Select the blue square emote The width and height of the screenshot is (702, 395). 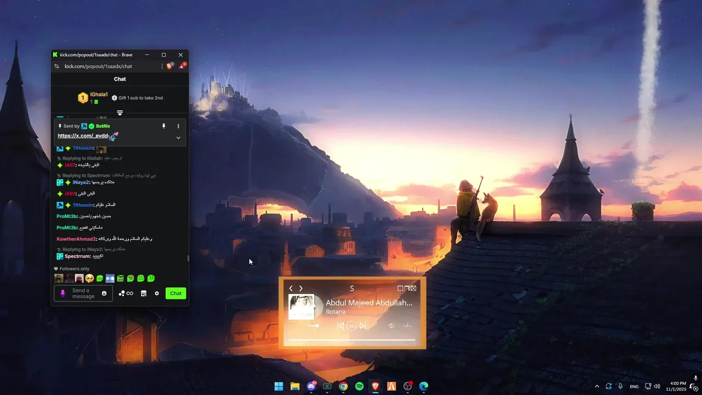[x=110, y=279]
